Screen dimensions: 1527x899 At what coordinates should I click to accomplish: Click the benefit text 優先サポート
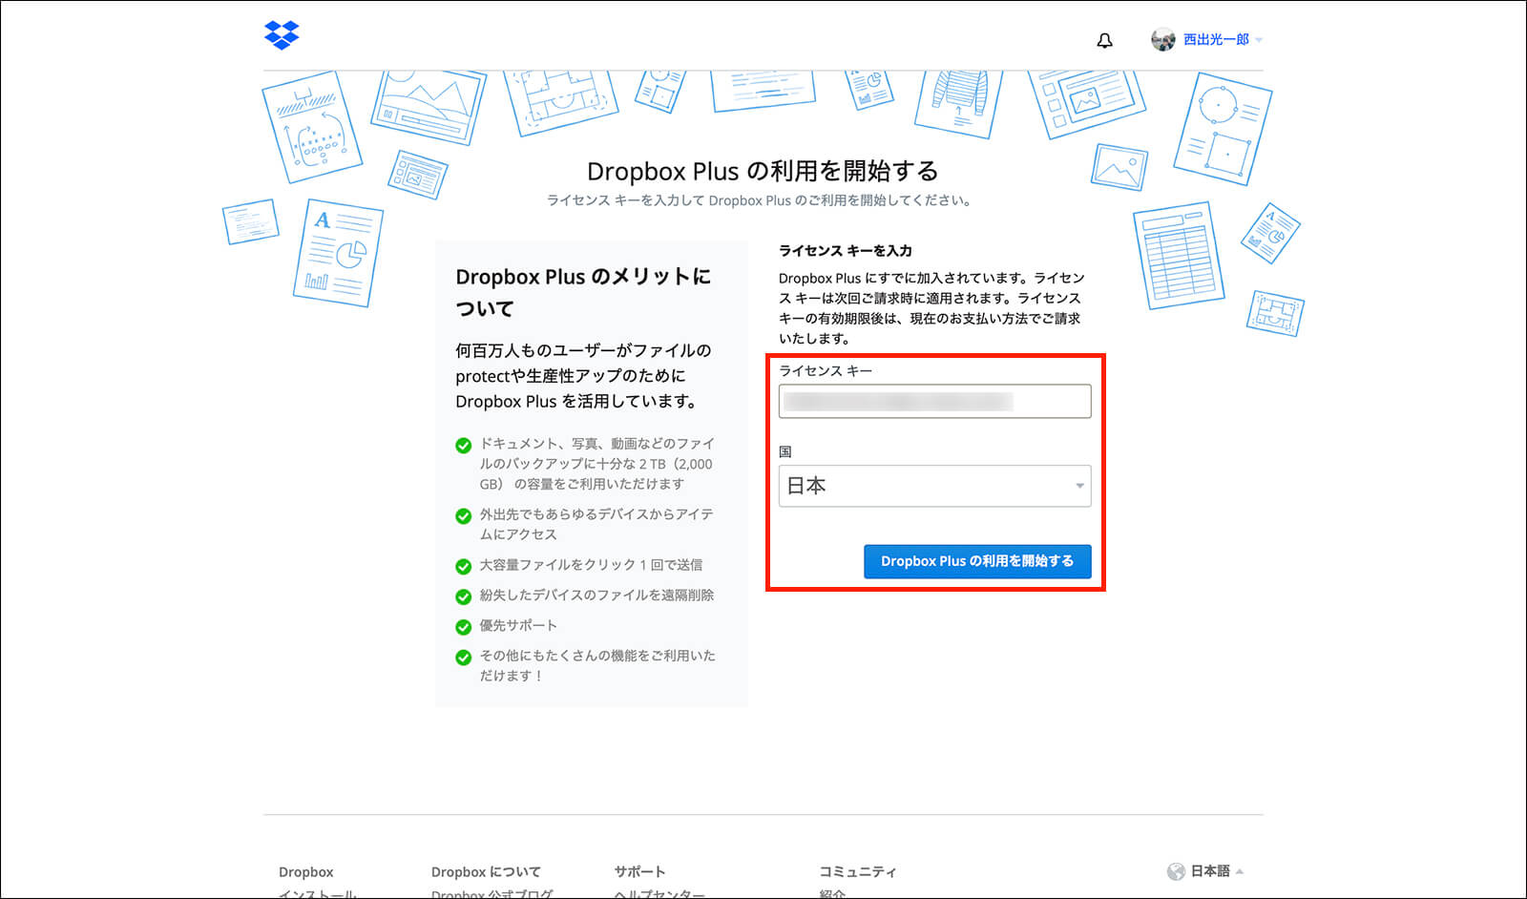[518, 625]
